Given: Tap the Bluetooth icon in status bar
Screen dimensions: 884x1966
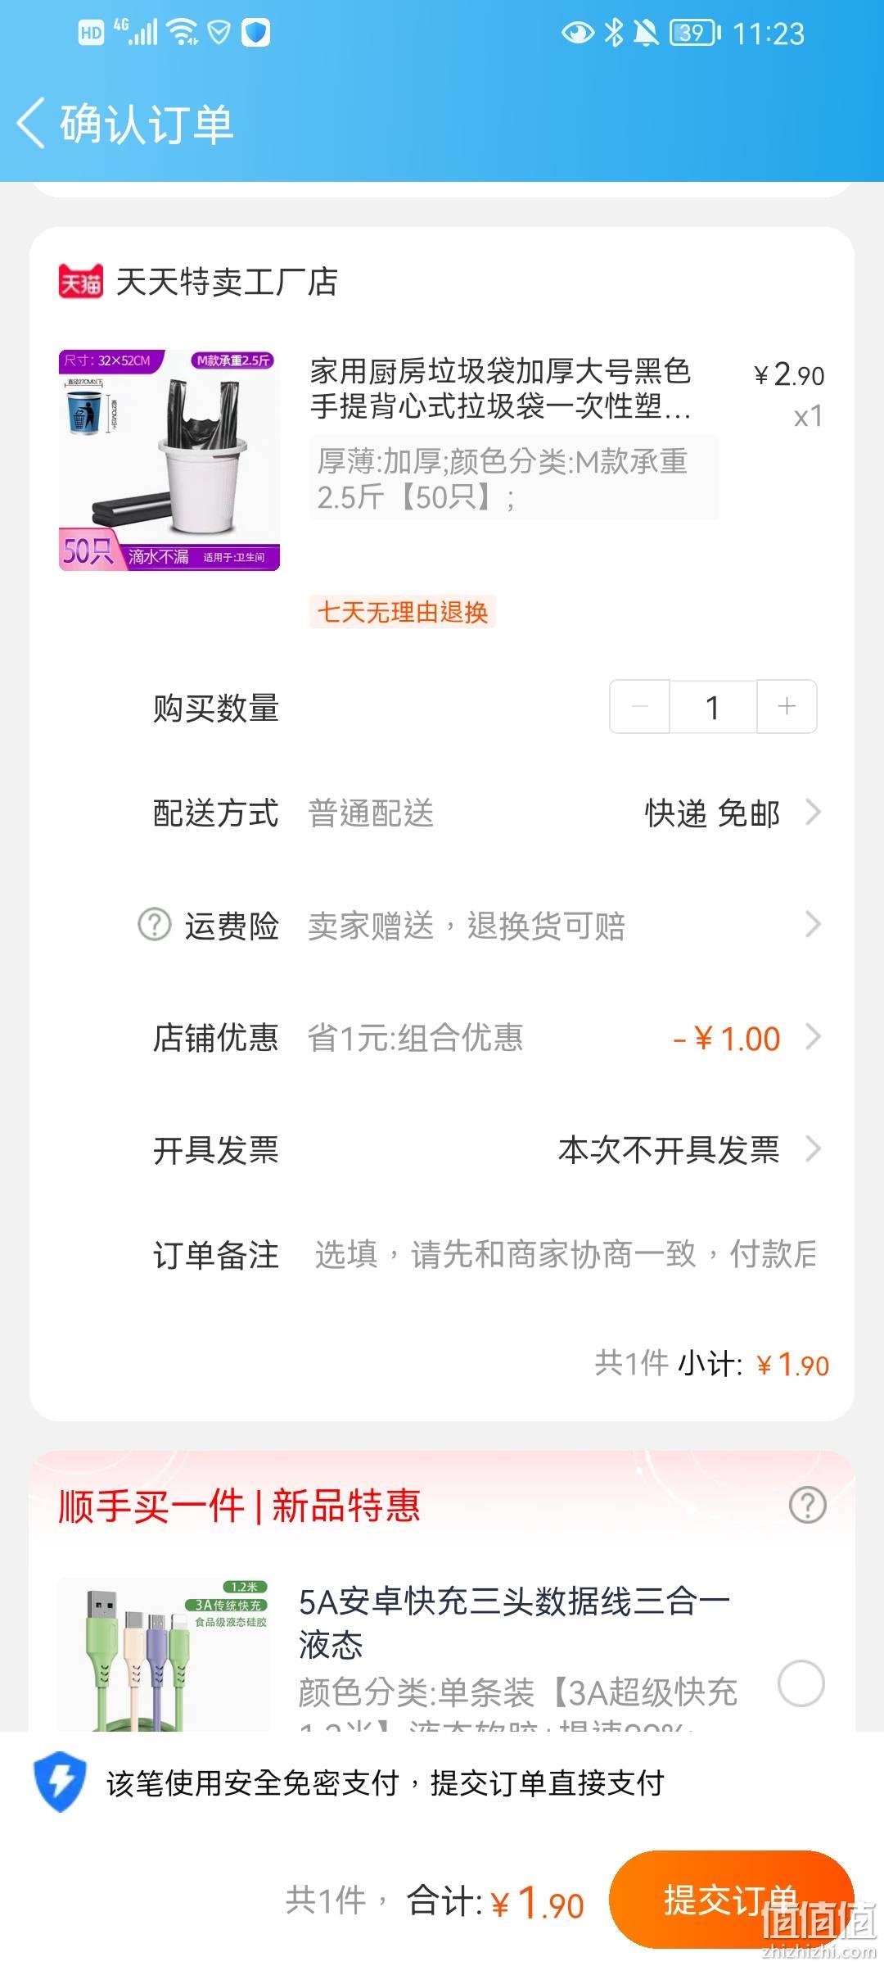Looking at the screenshot, I should coord(614,33).
